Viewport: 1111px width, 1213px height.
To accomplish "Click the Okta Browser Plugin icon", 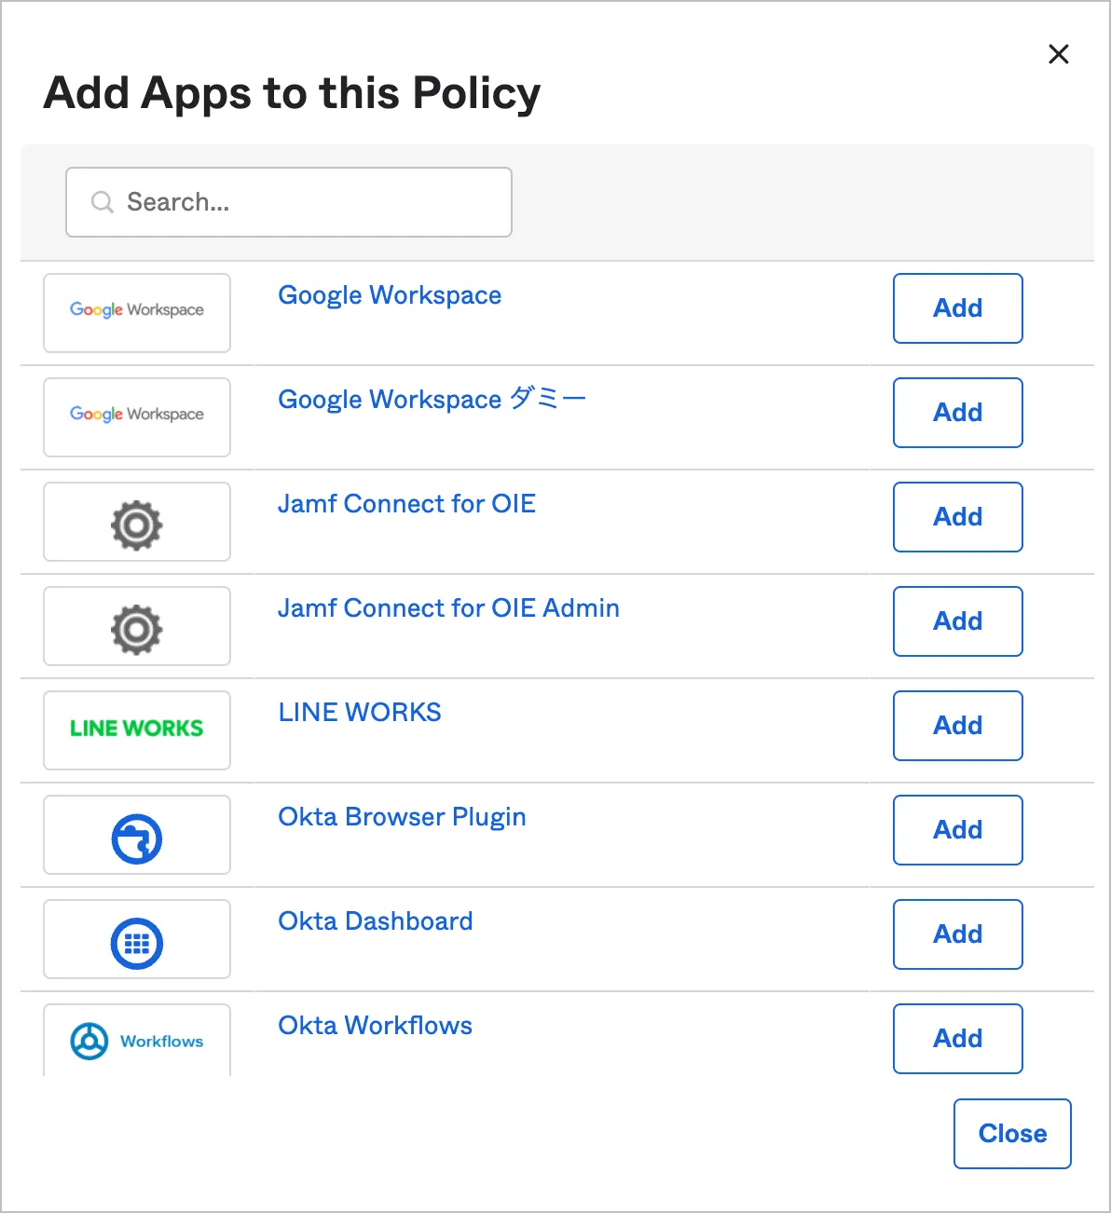I will tap(137, 838).
